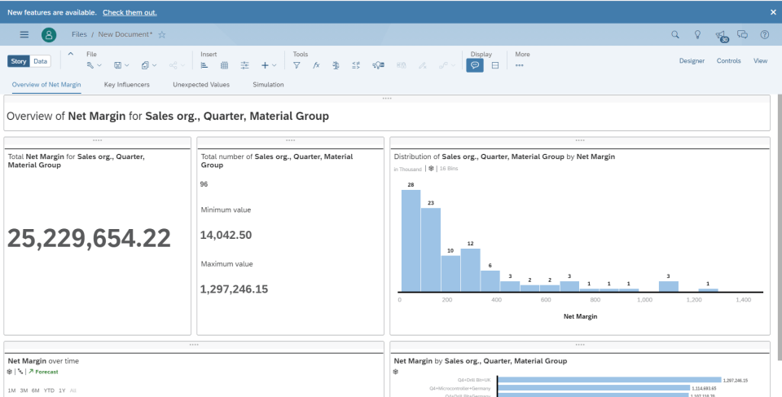Toggle the Designer panel
The width and height of the screenshot is (782, 397).
point(692,61)
